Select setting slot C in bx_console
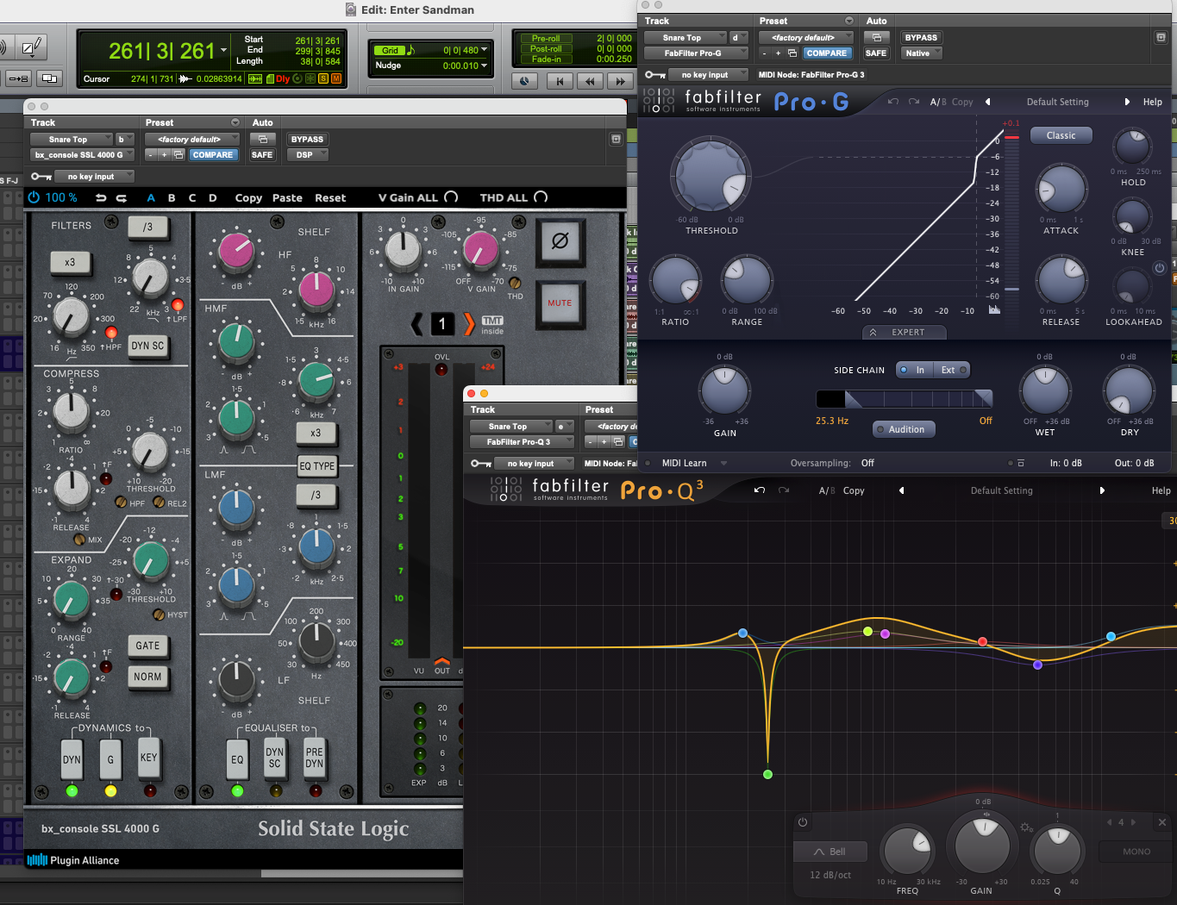The width and height of the screenshot is (1177, 905). (x=192, y=197)
